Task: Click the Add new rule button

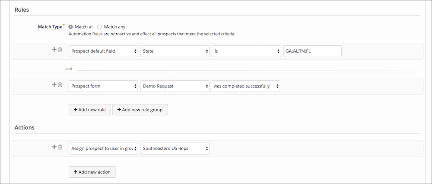Action: click(90, 110)
